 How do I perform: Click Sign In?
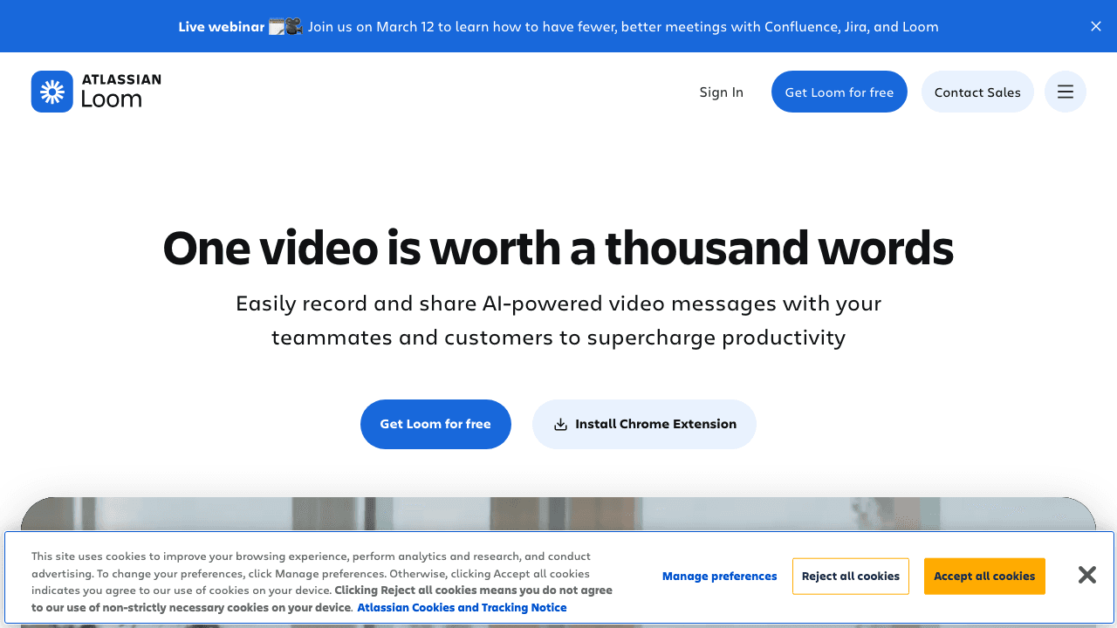click(x=722, y=92)
